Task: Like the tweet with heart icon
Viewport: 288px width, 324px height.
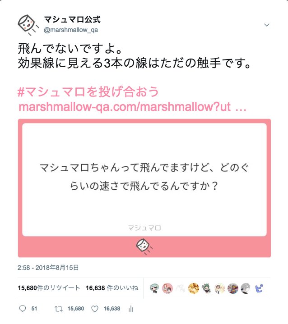Action: [x=95, y=309]
